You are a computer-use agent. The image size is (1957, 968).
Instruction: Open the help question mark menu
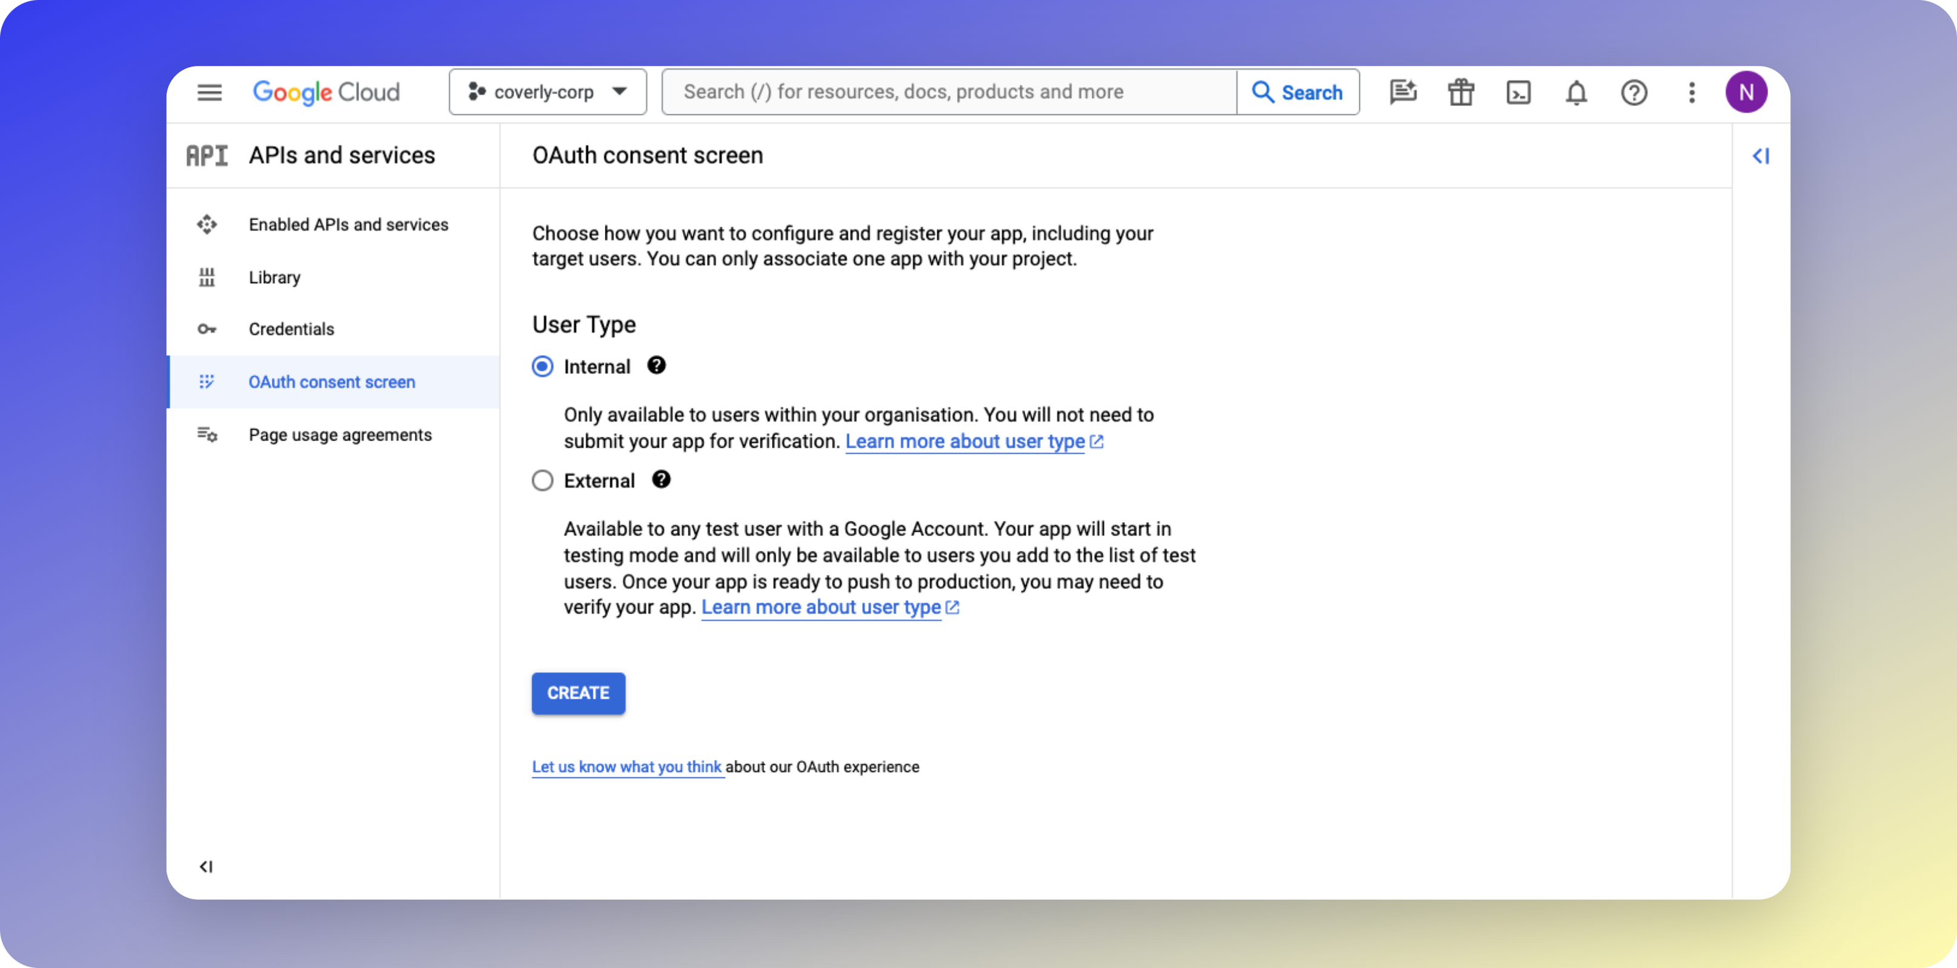click(1634, 92)
